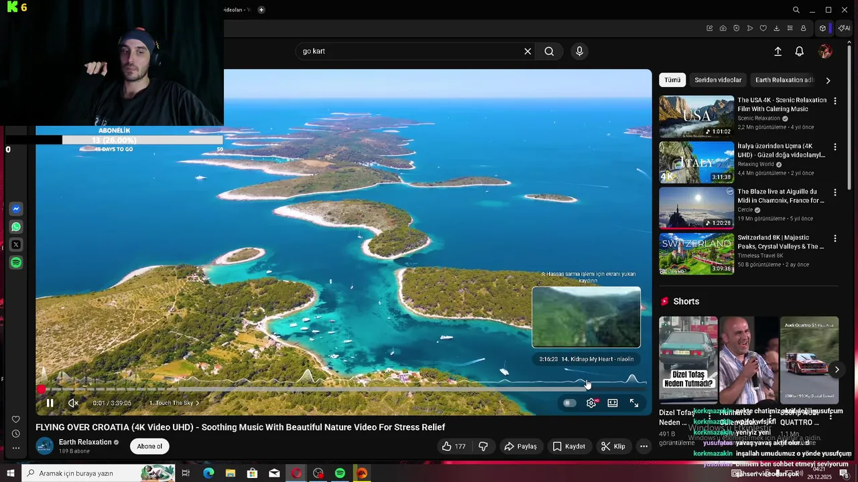858x482 pixels.
Task: Open the Opera sidebar history clock icon
Action: tap(16, 434)
